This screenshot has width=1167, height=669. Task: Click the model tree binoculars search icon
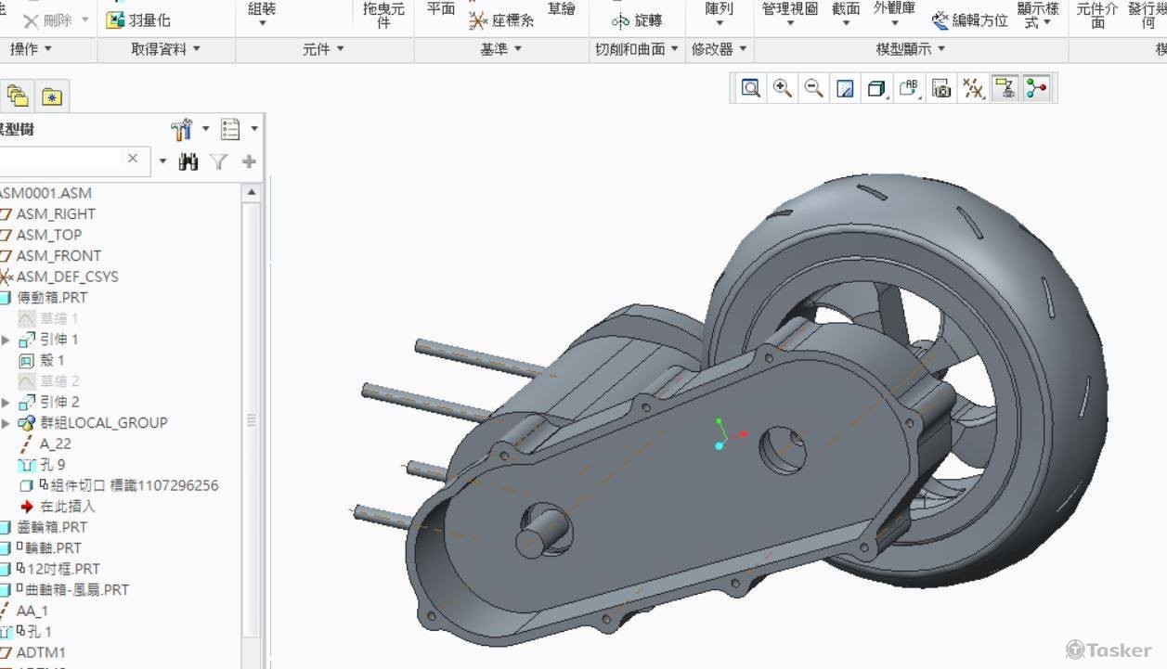tap(188, 161)
